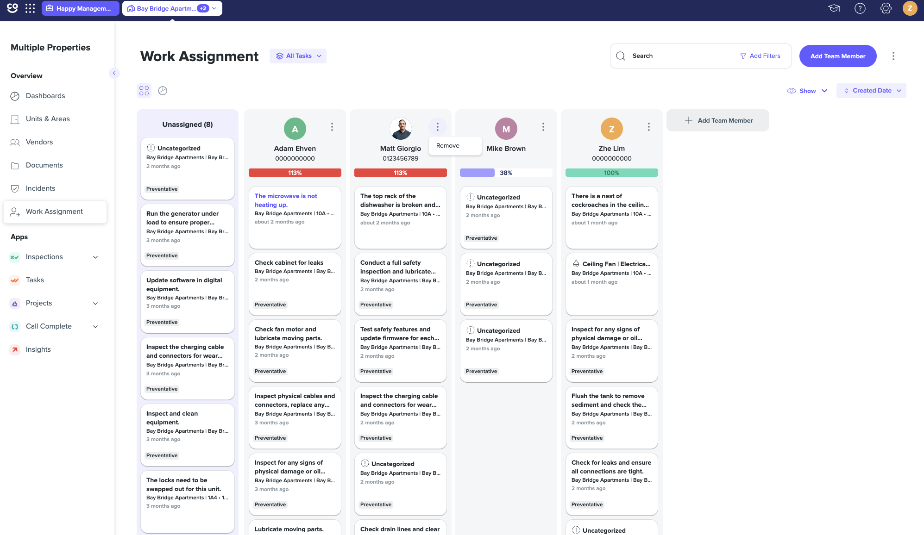Image resolution: width=924 pixels, height=535 pixels.
Task: Open 'Check fan motor and lubricate' card
Action: [x=295, y=351]
